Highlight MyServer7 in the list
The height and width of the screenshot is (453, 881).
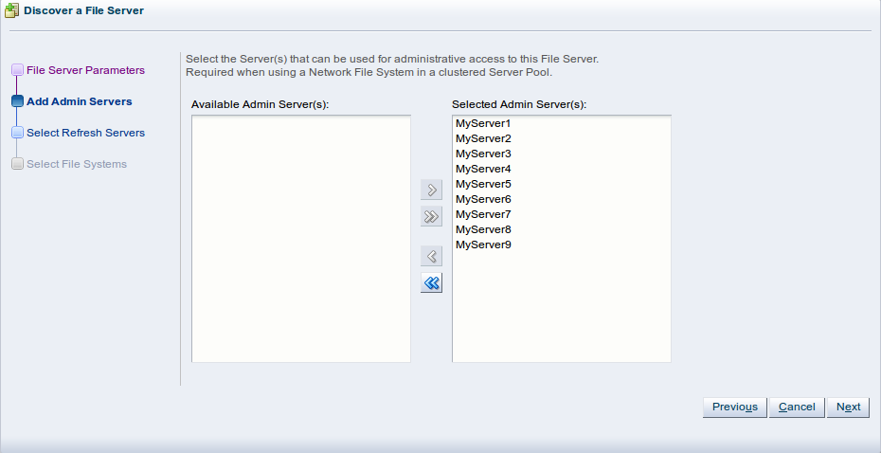click(x=562, y=214)
